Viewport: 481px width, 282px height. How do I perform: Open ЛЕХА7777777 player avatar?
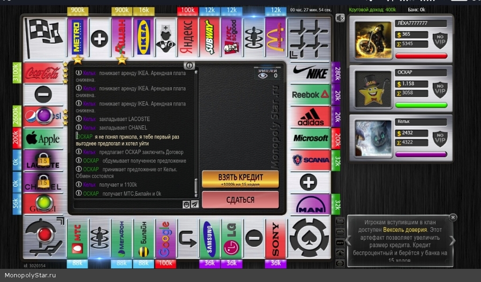(x=373, y=40)
